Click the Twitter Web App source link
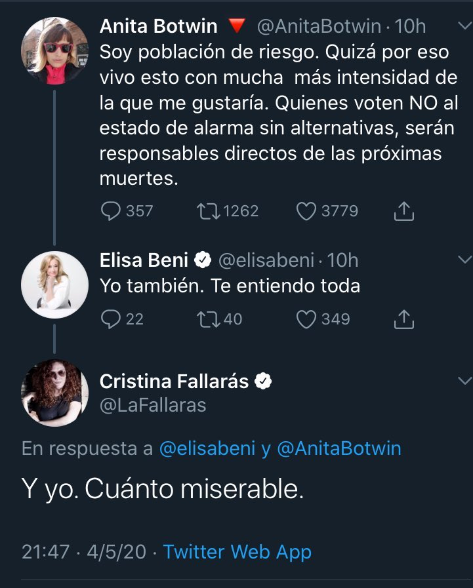This screenshot has width=473, height=588. [237, 551]
